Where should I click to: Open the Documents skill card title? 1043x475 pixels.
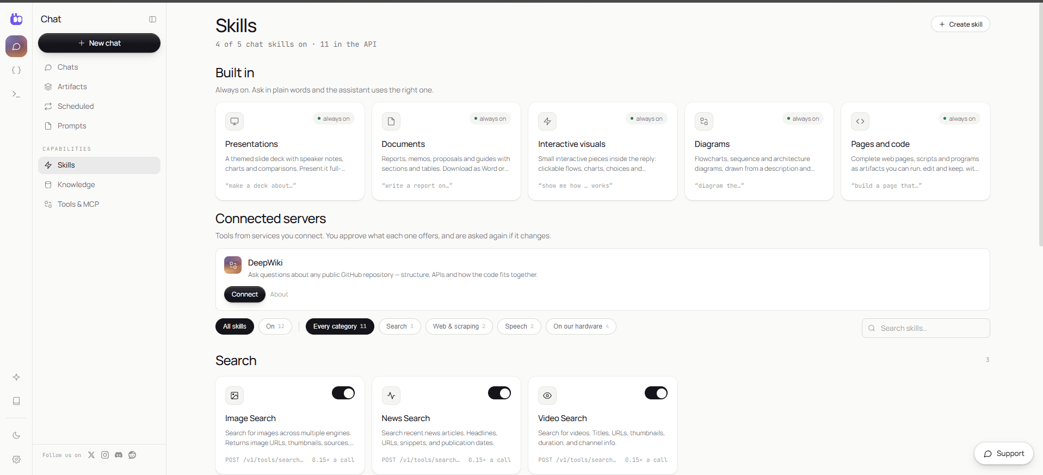tap(403, 144)
